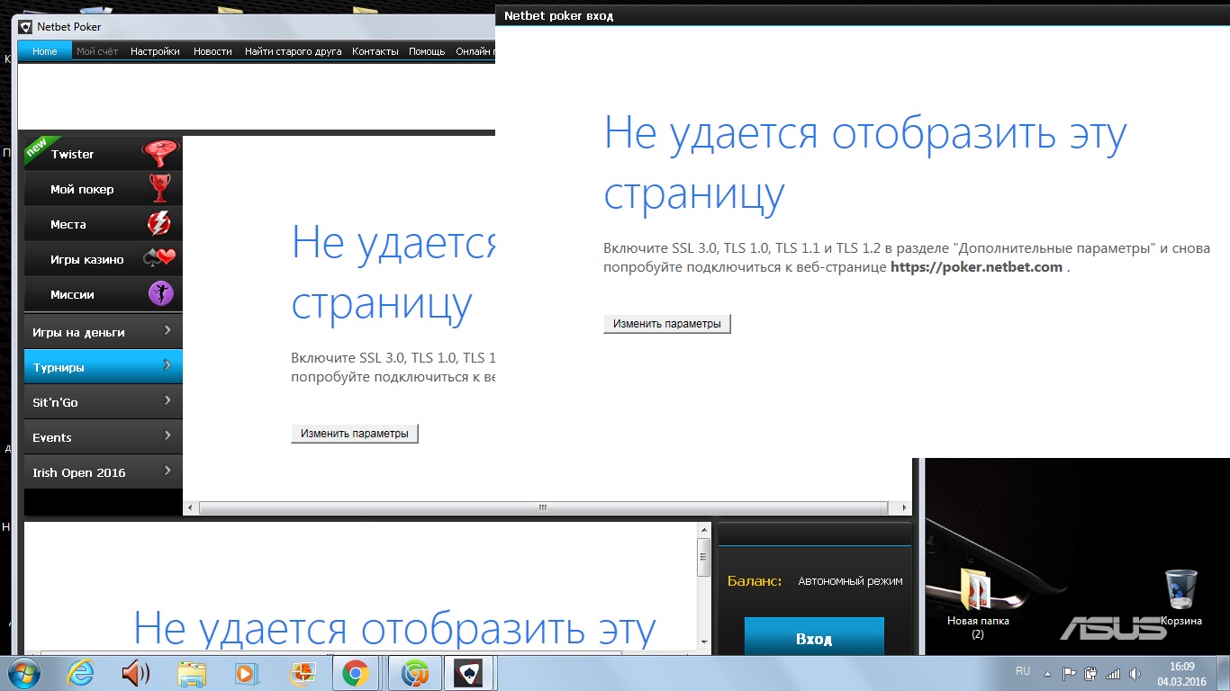Click the Show desktop strip at taskbar end

pos(1224,673)
